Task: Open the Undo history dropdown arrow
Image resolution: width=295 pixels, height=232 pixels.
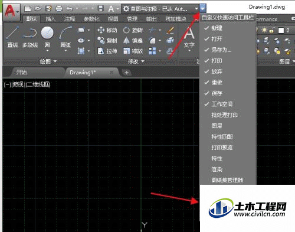Action: [77, 9]
